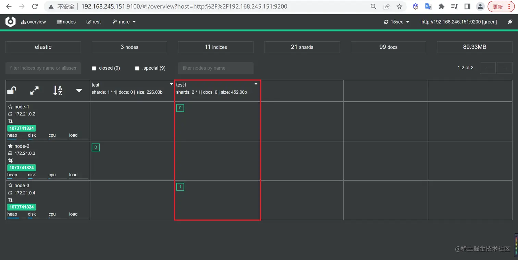Click the 99 docs stat box

pyautogui.click(x=388, y=47)
